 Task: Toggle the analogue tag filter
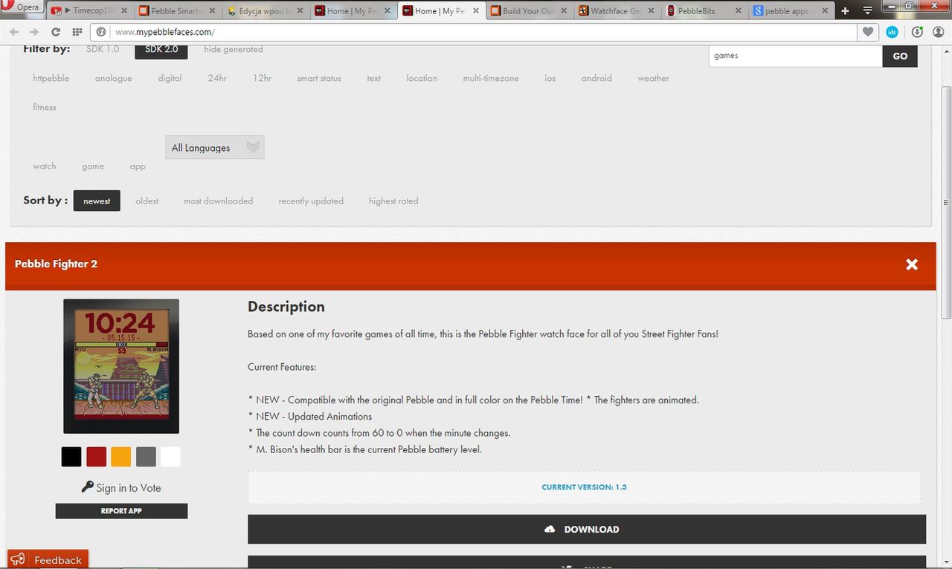pos(113,78)
